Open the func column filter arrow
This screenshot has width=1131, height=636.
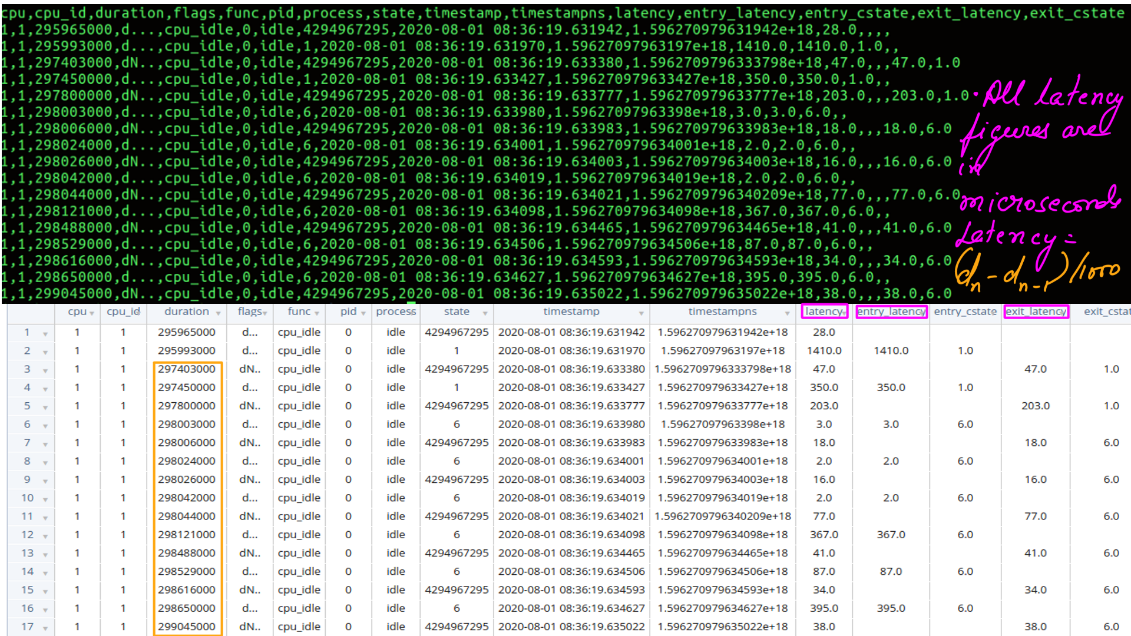(x=317, y=313)
